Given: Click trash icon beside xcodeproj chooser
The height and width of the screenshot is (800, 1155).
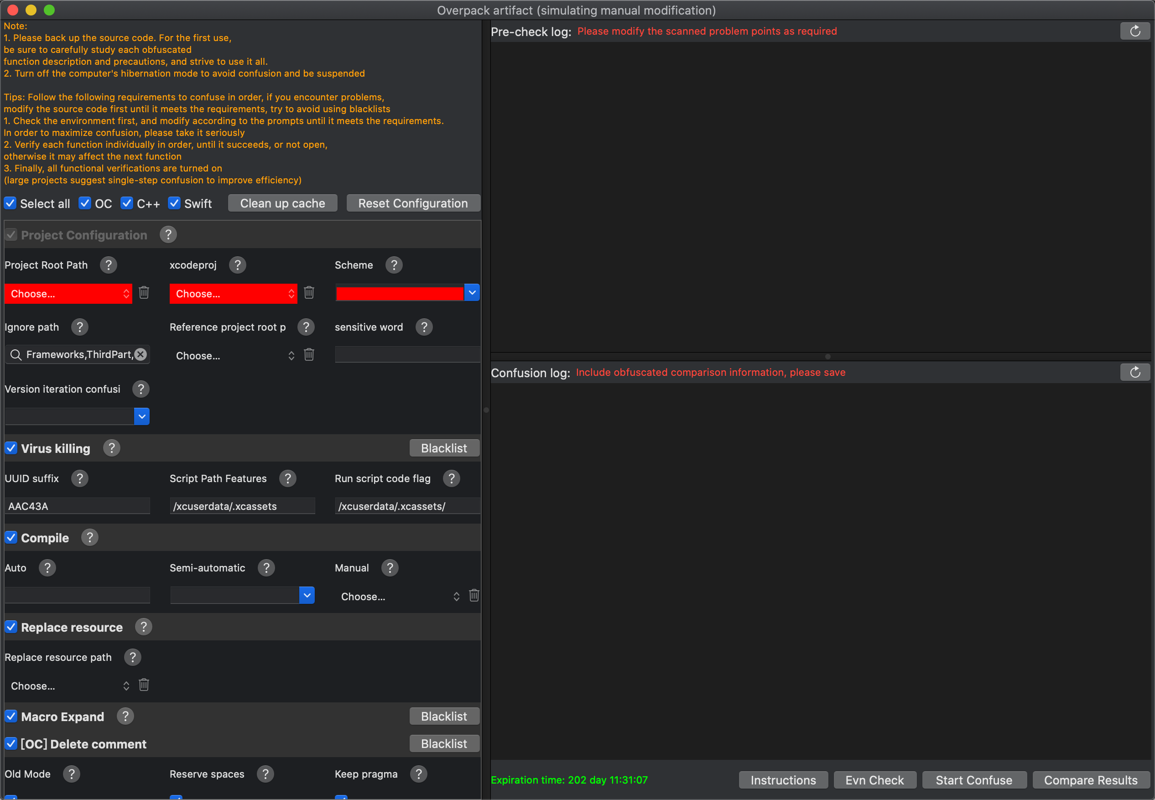Looking at the screenshot, I should coord(309,293).
